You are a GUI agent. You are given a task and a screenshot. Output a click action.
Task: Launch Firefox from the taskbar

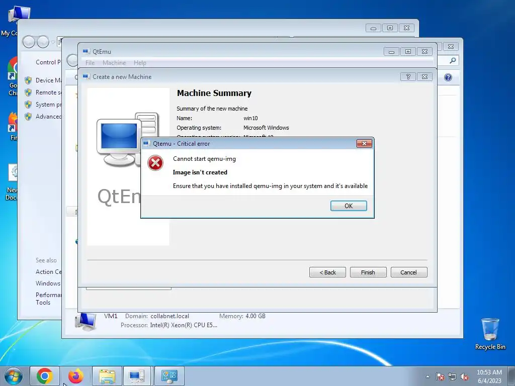76,376
